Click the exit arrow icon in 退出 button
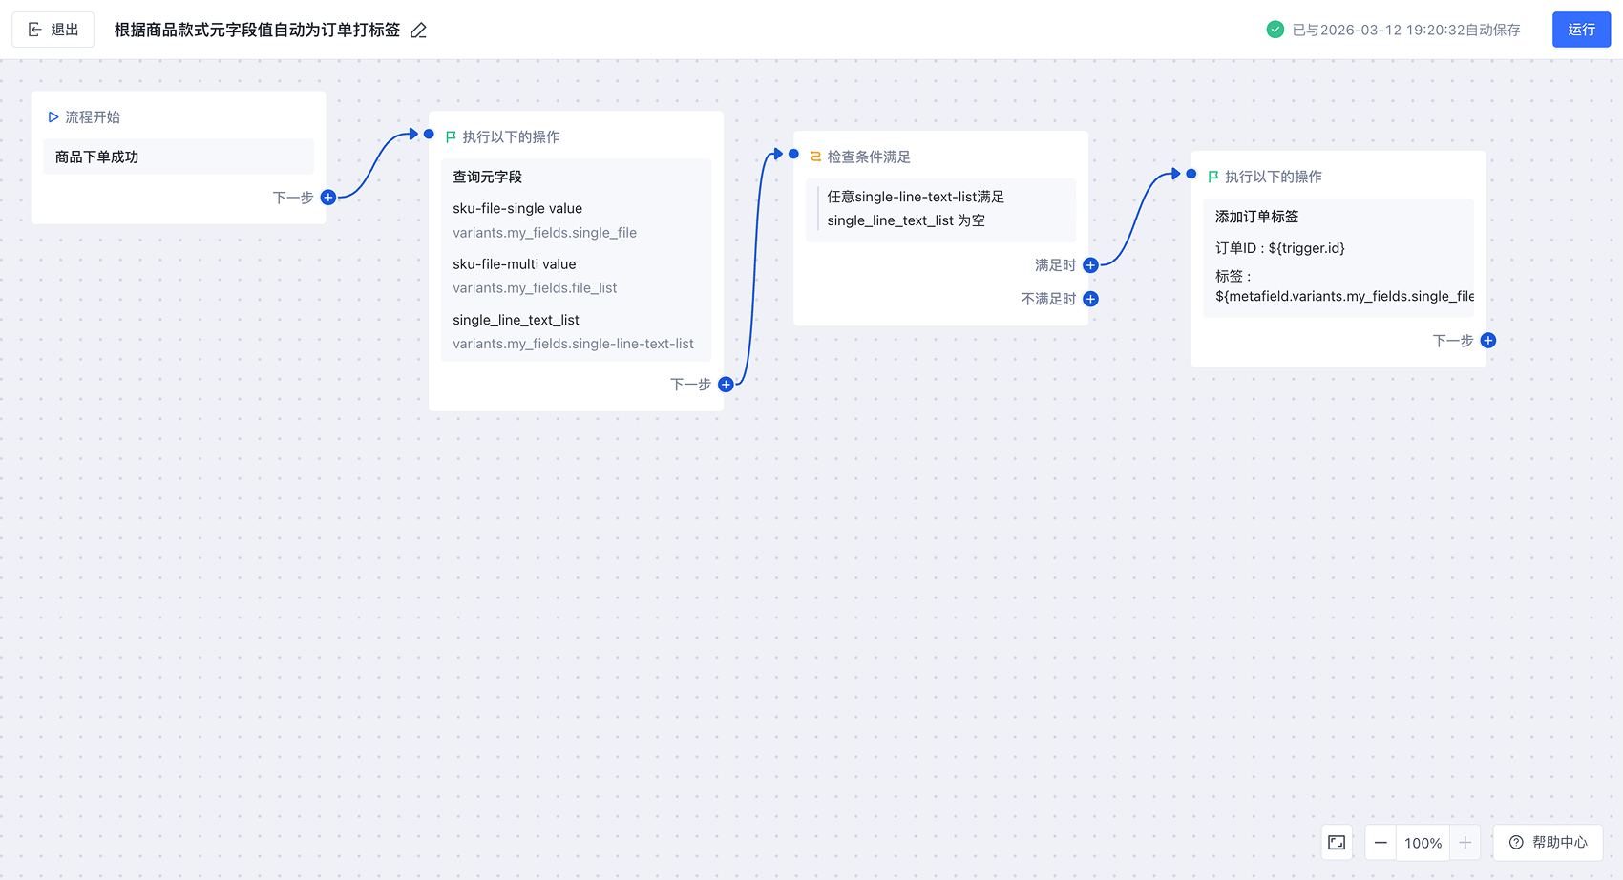The width and height of the screenshot is (1623, 880). [35, 29]
